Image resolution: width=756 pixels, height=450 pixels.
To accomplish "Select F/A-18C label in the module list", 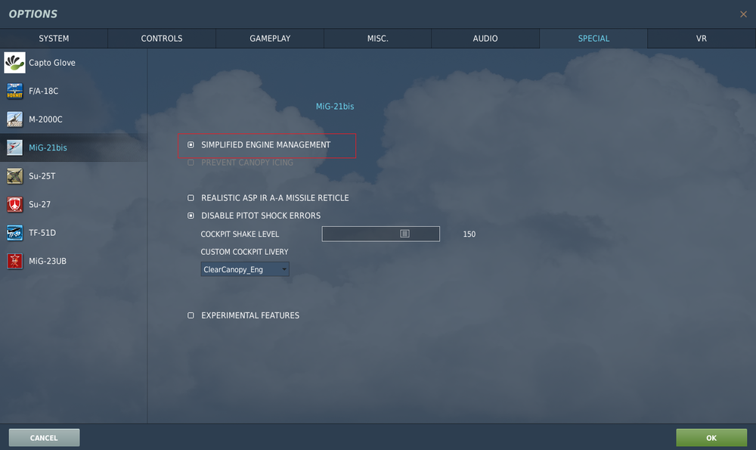I will [43, 91].
